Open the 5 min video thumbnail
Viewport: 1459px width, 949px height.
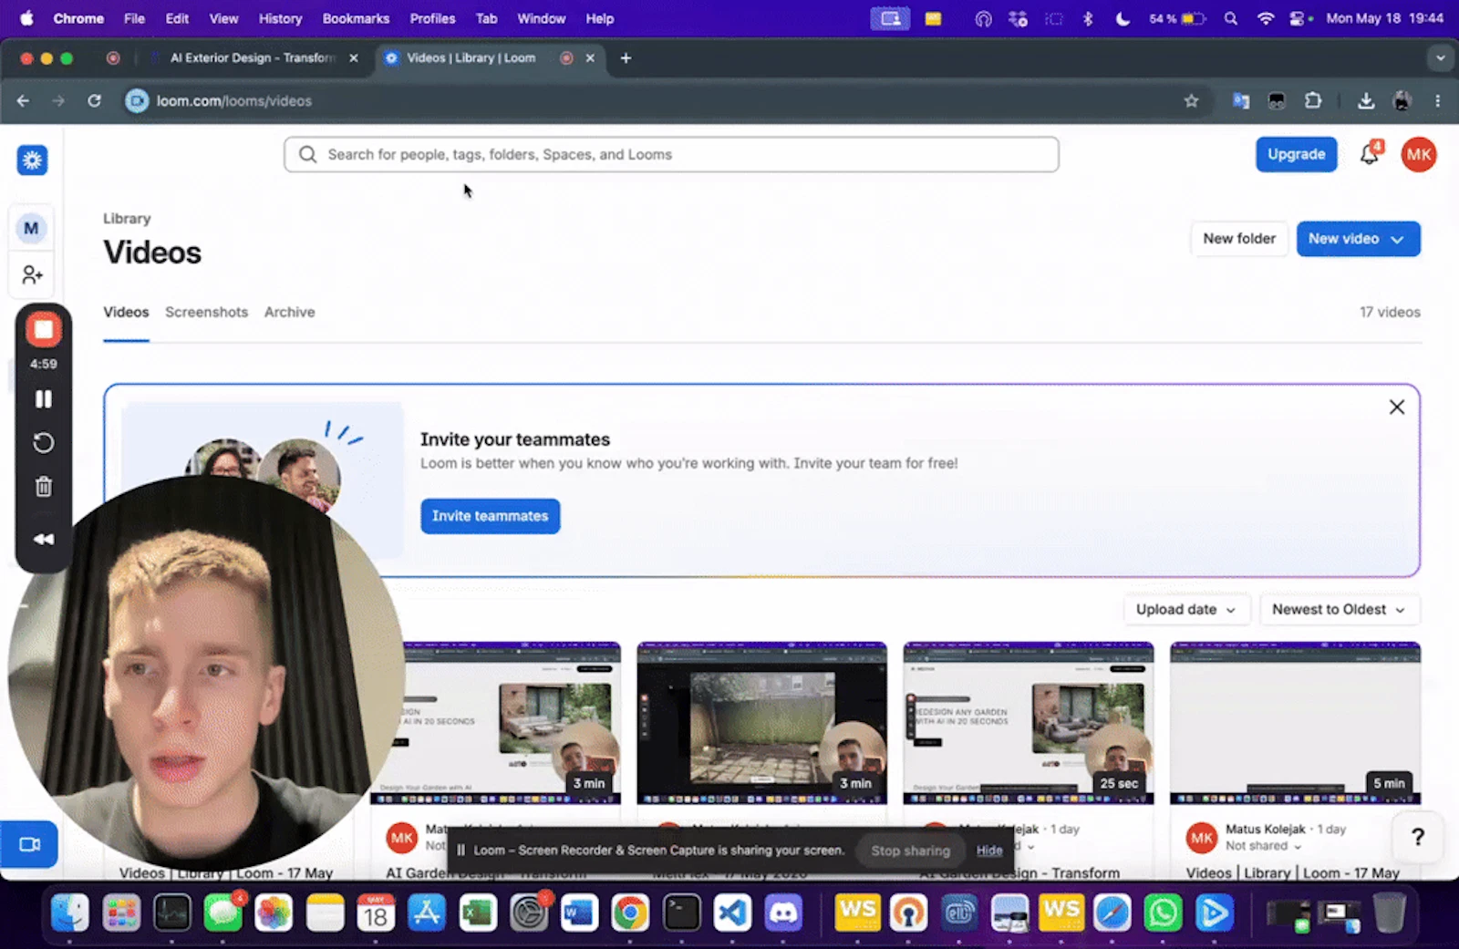click(x=1295, y=723)
